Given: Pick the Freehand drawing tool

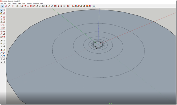Looking at the screenshot, I should click(4, 17).
